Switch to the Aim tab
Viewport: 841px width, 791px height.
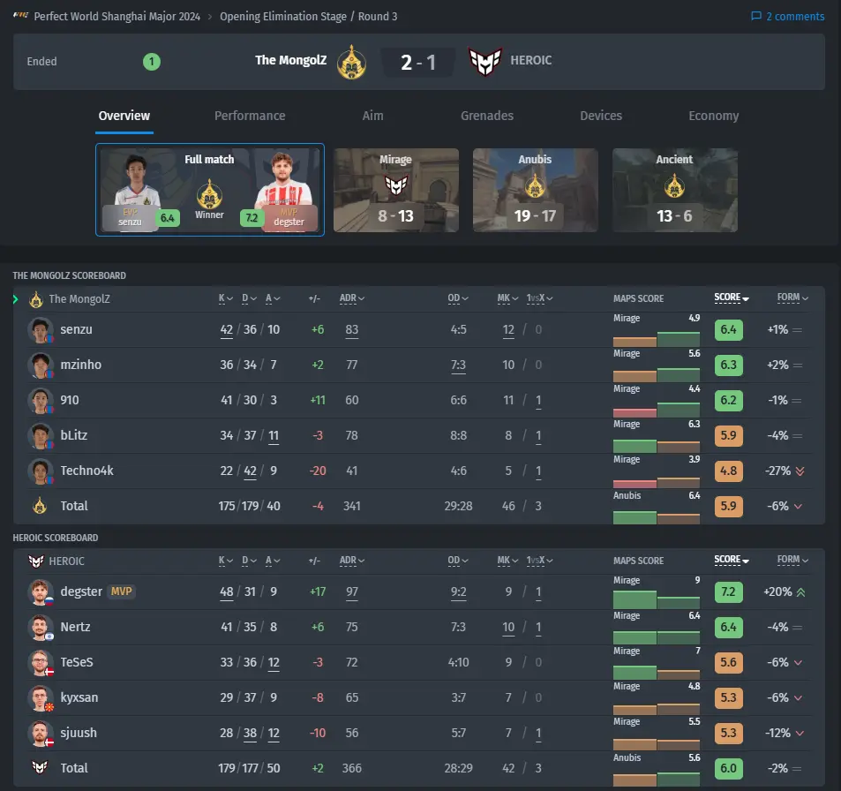point(372,116)
